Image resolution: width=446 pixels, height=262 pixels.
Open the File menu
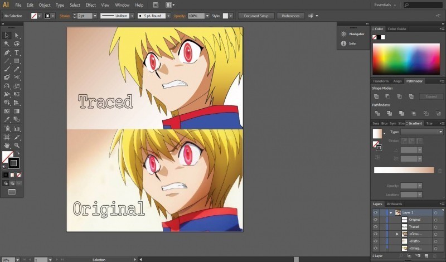[x=18, y=5]
